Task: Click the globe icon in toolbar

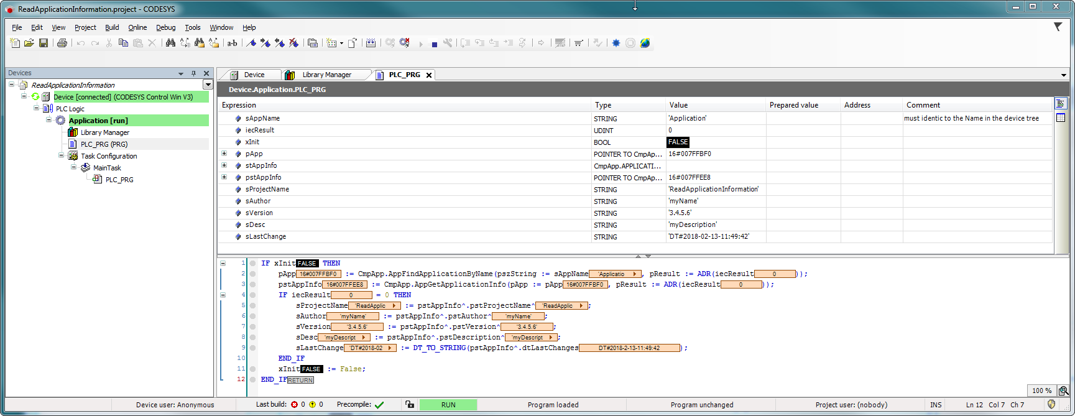Action: point(645,43)
